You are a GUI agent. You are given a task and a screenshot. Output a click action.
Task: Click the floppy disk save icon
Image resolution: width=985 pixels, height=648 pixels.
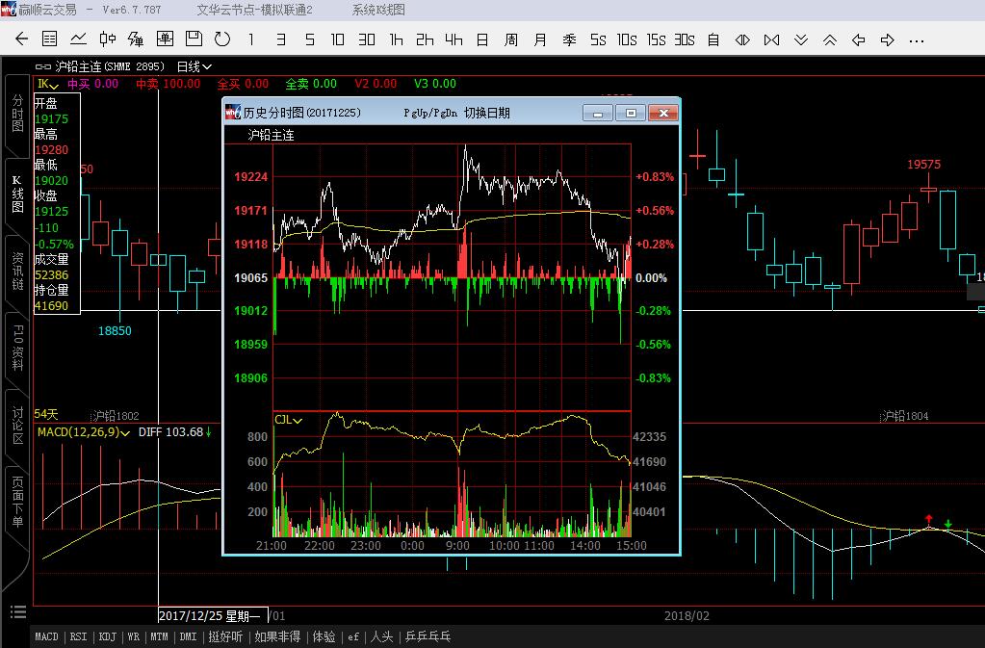(194, 39)
